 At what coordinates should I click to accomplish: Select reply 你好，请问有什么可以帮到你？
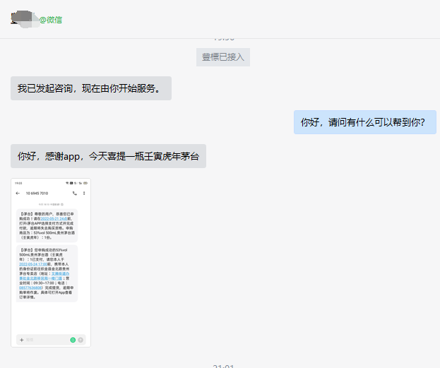[x=365, y=122]
